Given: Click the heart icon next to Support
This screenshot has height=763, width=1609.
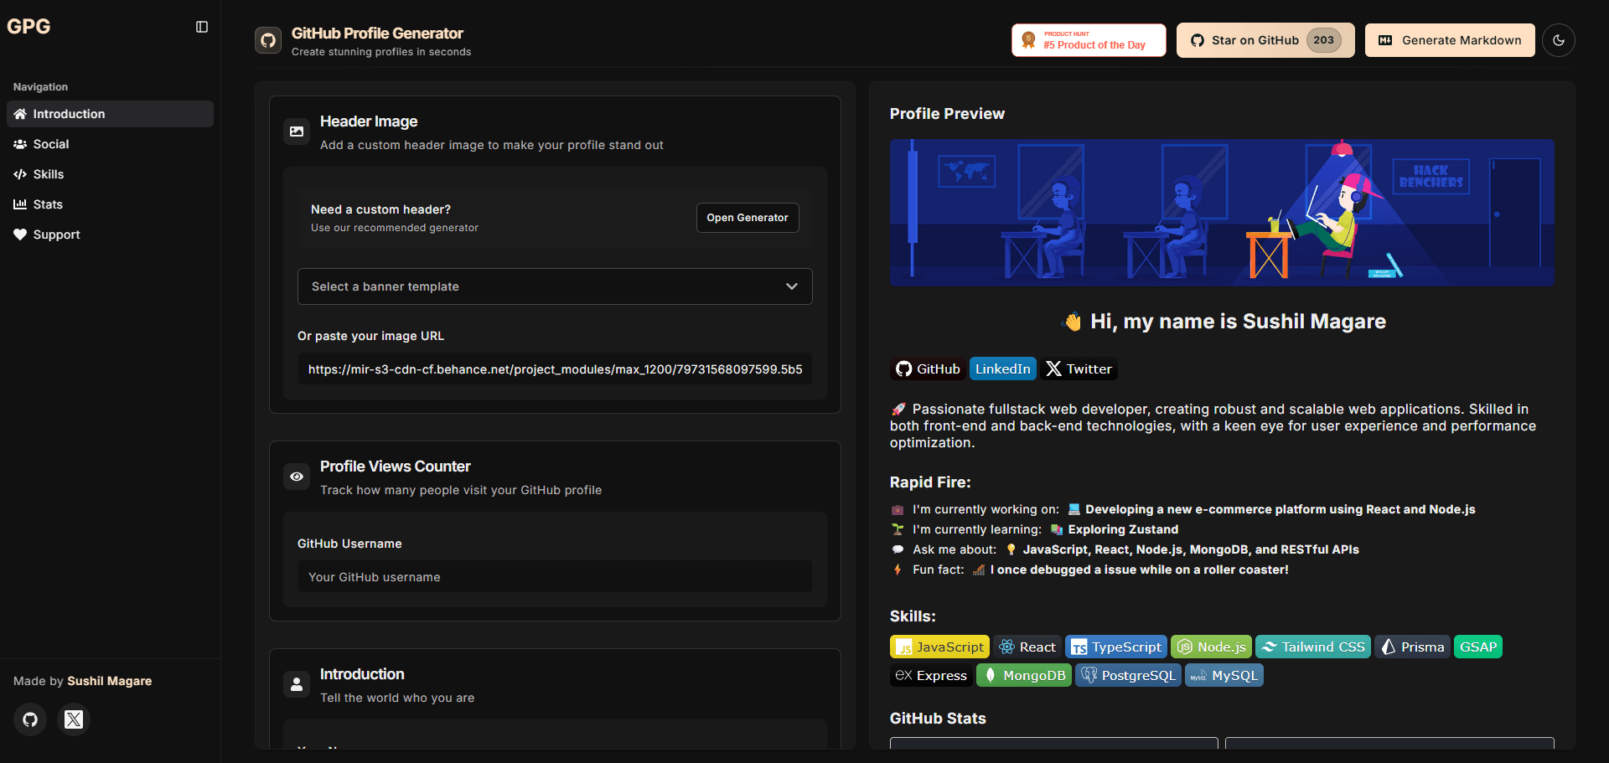Looking at the screenshot, I should pos(20,235).
